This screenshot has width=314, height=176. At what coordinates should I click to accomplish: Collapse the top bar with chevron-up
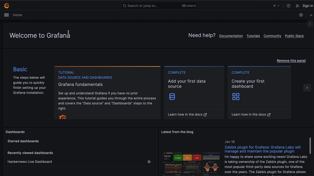pos(311,15)
